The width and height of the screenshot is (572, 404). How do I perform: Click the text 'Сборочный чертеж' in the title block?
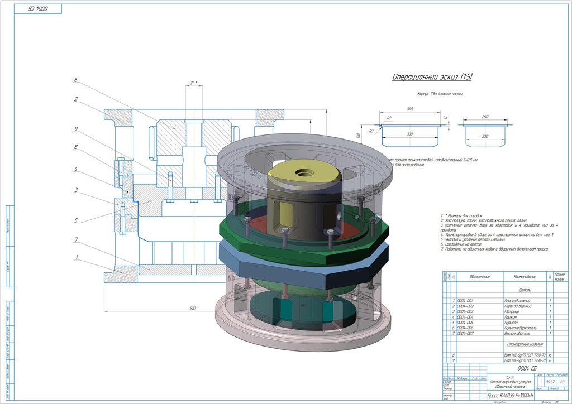click(510, 387)
